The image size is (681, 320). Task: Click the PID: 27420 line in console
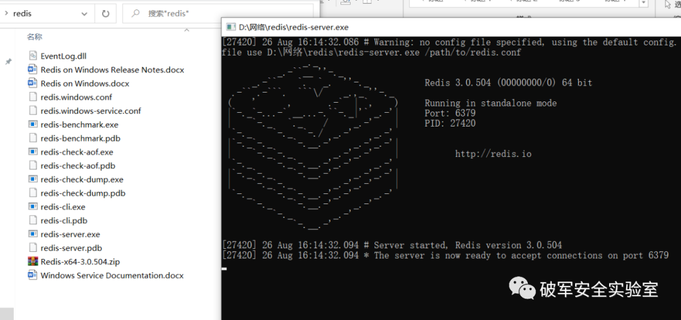pyautogui.click(x=450, y=123)
